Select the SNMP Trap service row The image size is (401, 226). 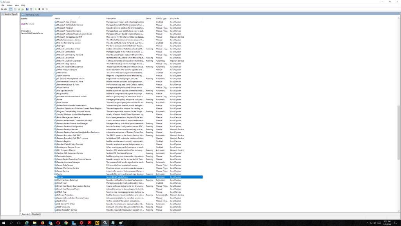(128, 192)
